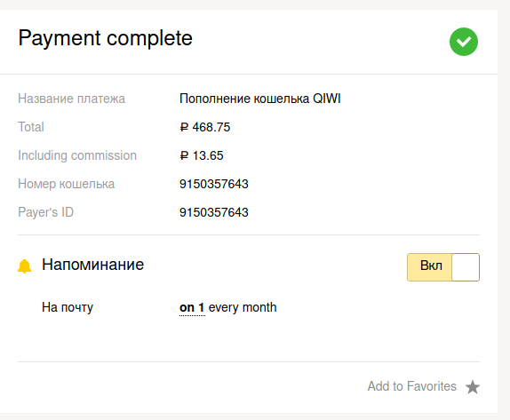
Task: Click the Add to Favorites link
Action: tap(411, 386)
